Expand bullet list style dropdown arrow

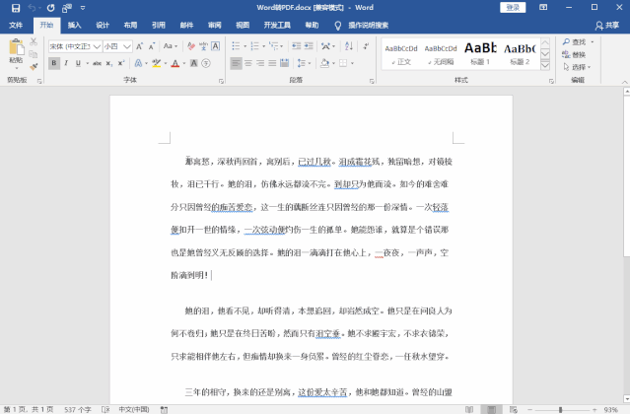click(245, 46)
